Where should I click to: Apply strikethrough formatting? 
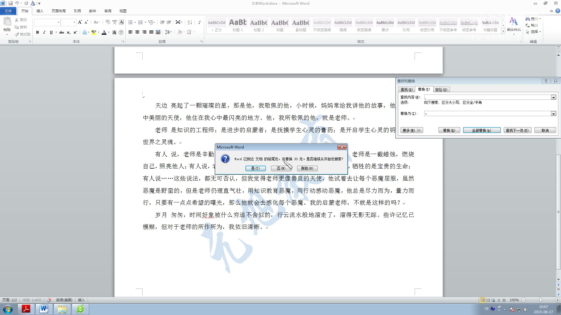tap(61, 32)
